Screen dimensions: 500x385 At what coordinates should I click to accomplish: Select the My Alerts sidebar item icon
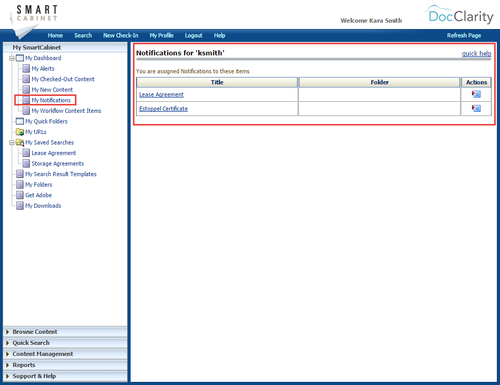[26, 69]
